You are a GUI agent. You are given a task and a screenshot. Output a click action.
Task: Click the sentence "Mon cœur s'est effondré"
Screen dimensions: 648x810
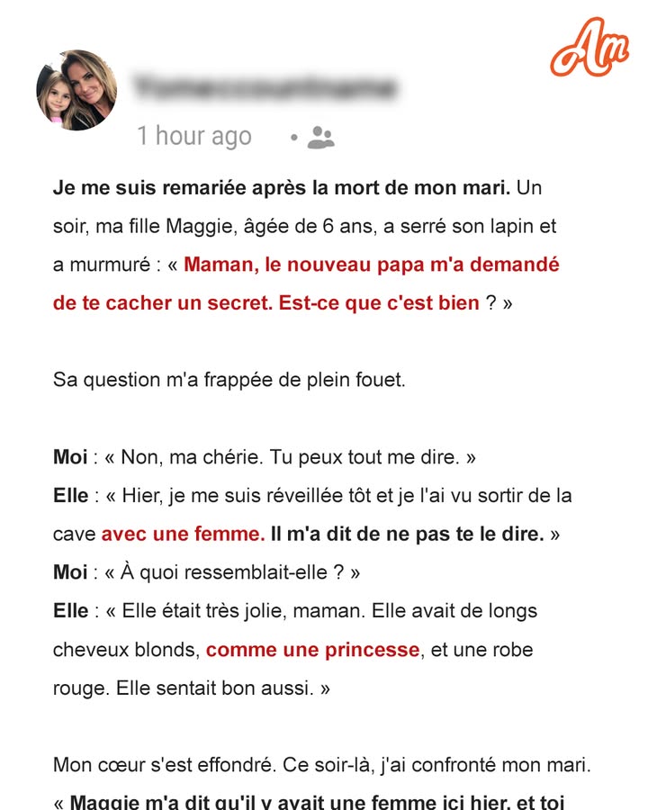click(165, 765)
